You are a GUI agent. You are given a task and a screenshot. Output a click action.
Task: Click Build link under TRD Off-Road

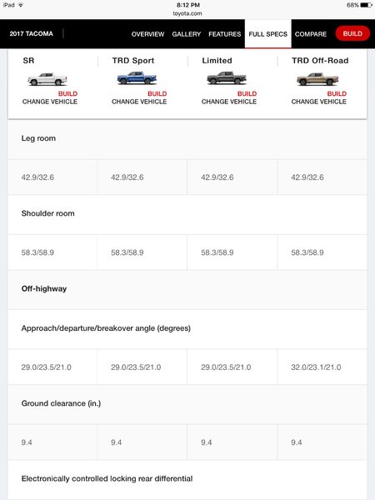click(x=337, y=93)
